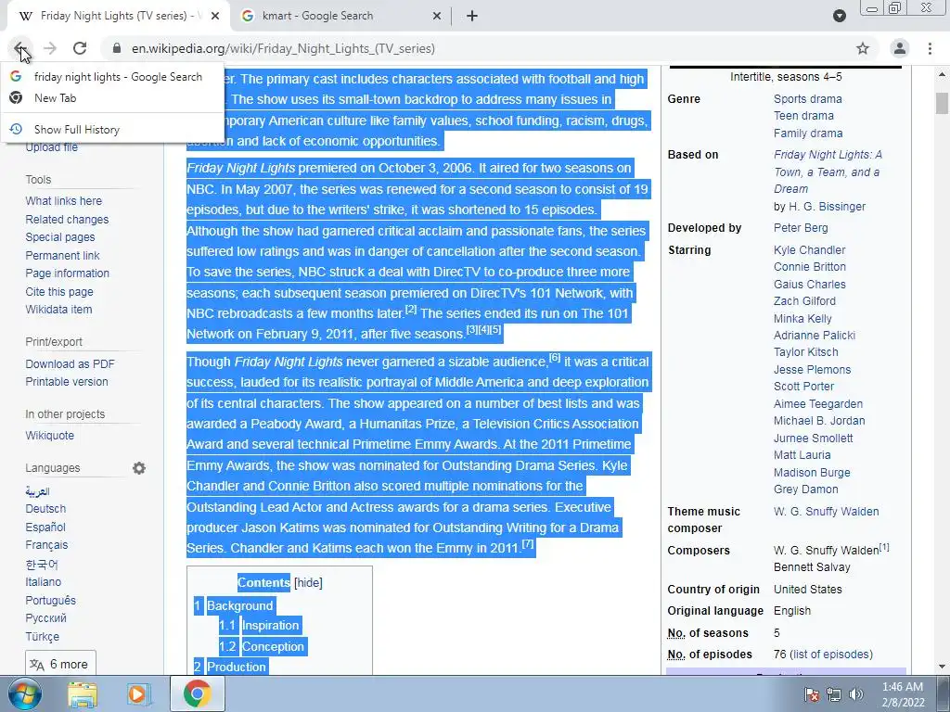This screenshot has height=712, width=950.
Task: Click the scrollbar down arrow
Action: coord(942,667)
